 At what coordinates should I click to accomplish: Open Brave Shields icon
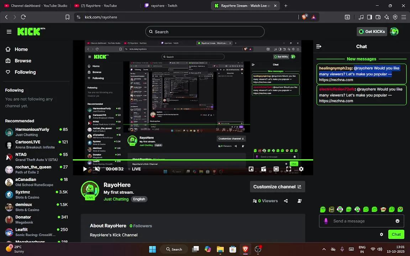click(x=304, y=17)
